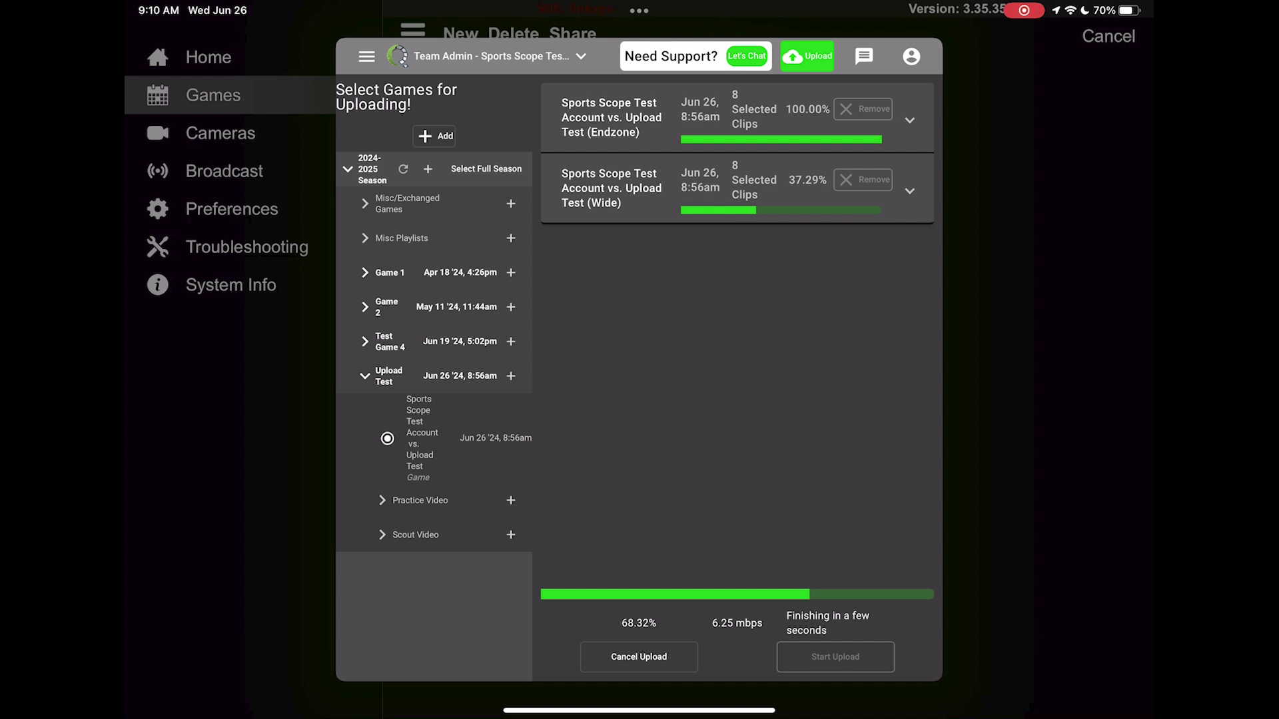The width and height of the screenshot is (1279, 719).
Task: Click the overall upload progress bar
Action: [737, 594]
